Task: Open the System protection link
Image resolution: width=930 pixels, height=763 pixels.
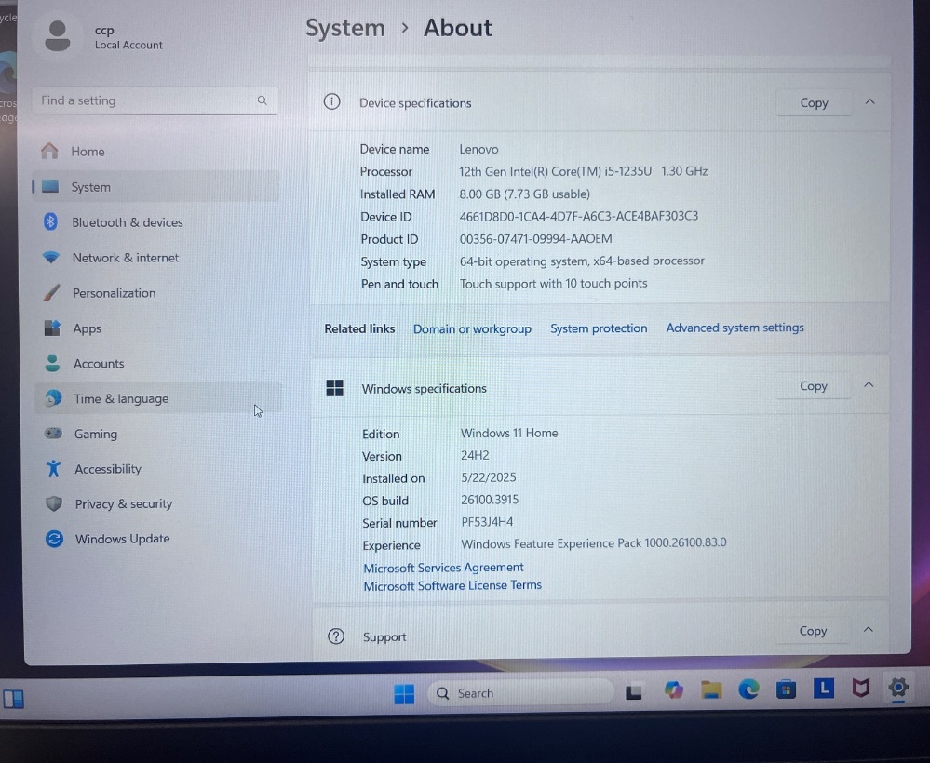Action: tap(599, 328)
